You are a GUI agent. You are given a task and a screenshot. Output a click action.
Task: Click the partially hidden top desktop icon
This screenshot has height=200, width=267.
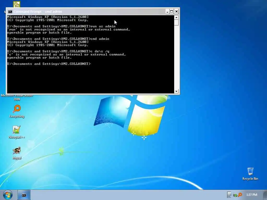(x=17, y=4)
